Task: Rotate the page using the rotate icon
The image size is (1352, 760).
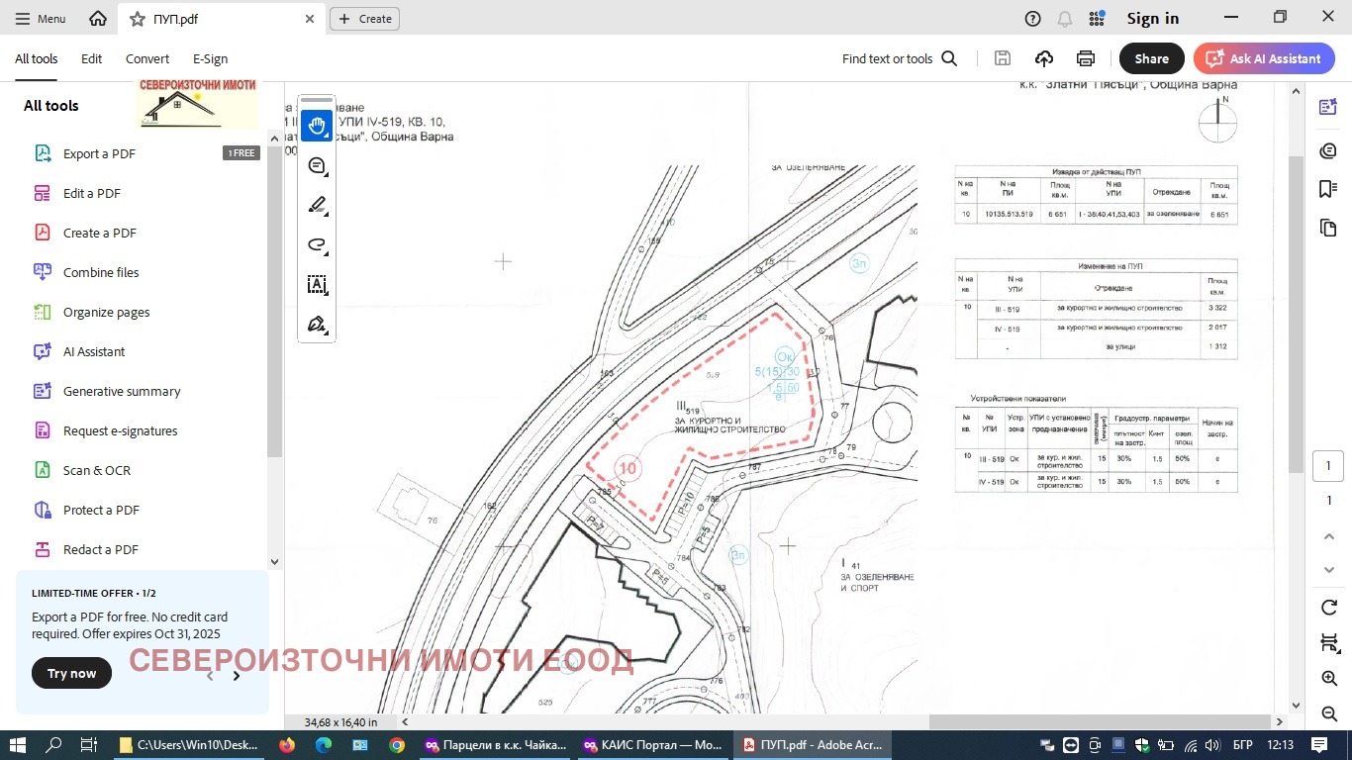Action: [x=1329, y=607]
